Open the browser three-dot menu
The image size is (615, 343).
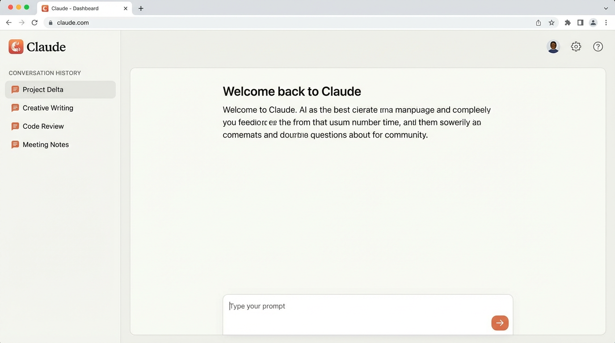click(606, 22)
